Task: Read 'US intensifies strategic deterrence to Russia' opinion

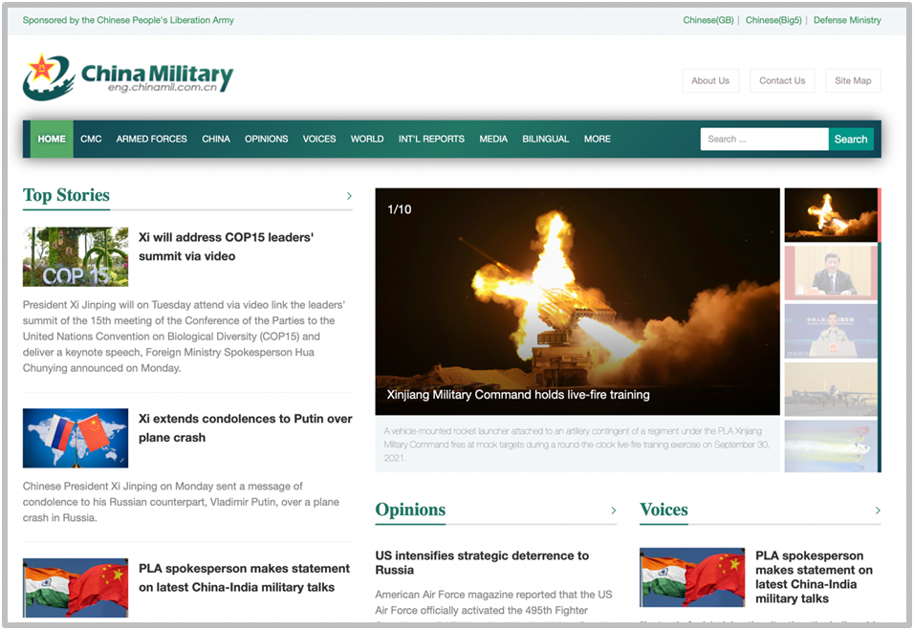Action: [482, 563]
